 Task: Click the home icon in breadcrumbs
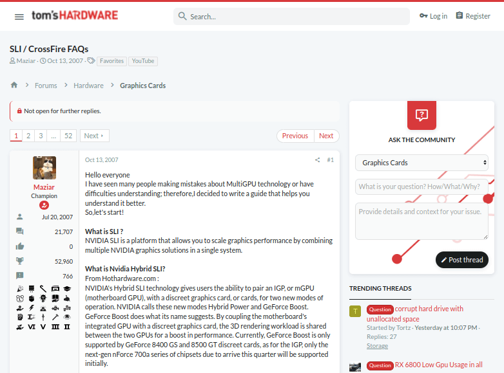point(14,85)
